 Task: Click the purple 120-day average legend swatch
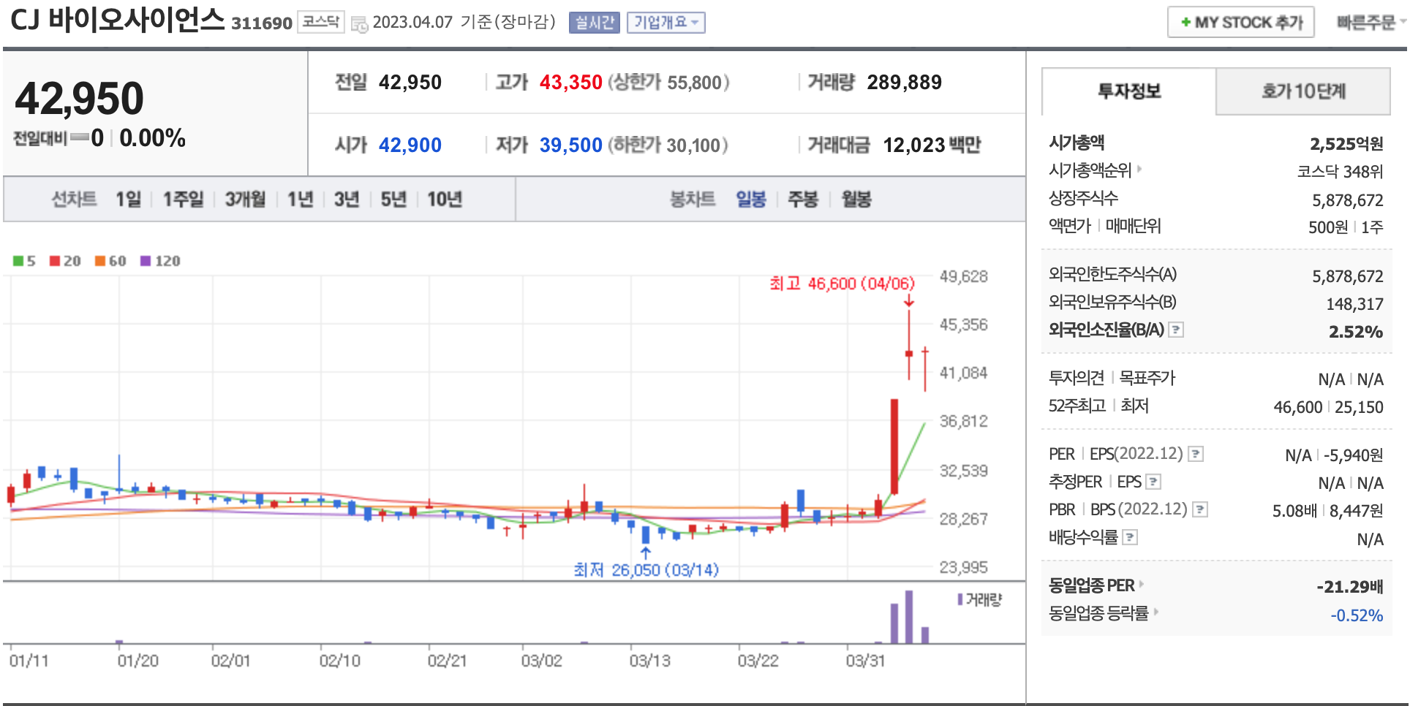(146, 261)
